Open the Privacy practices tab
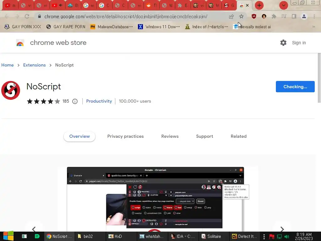 pos(125,136)
